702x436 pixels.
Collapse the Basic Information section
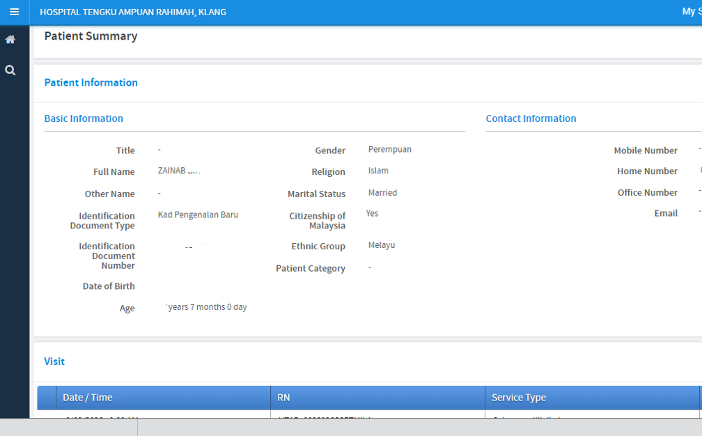[84, 118]
